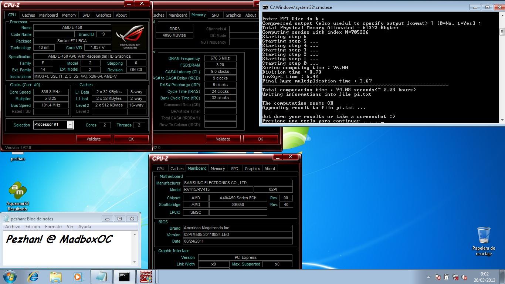Switch to Caches tab in front CPU-Z
505x284 pixels.
tap(28, 15)
